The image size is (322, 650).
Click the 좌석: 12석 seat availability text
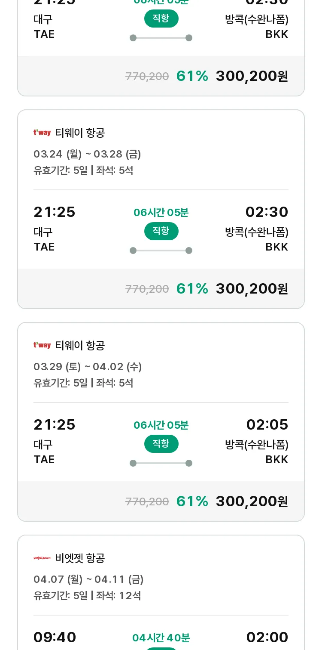click(x=118, y=596)
